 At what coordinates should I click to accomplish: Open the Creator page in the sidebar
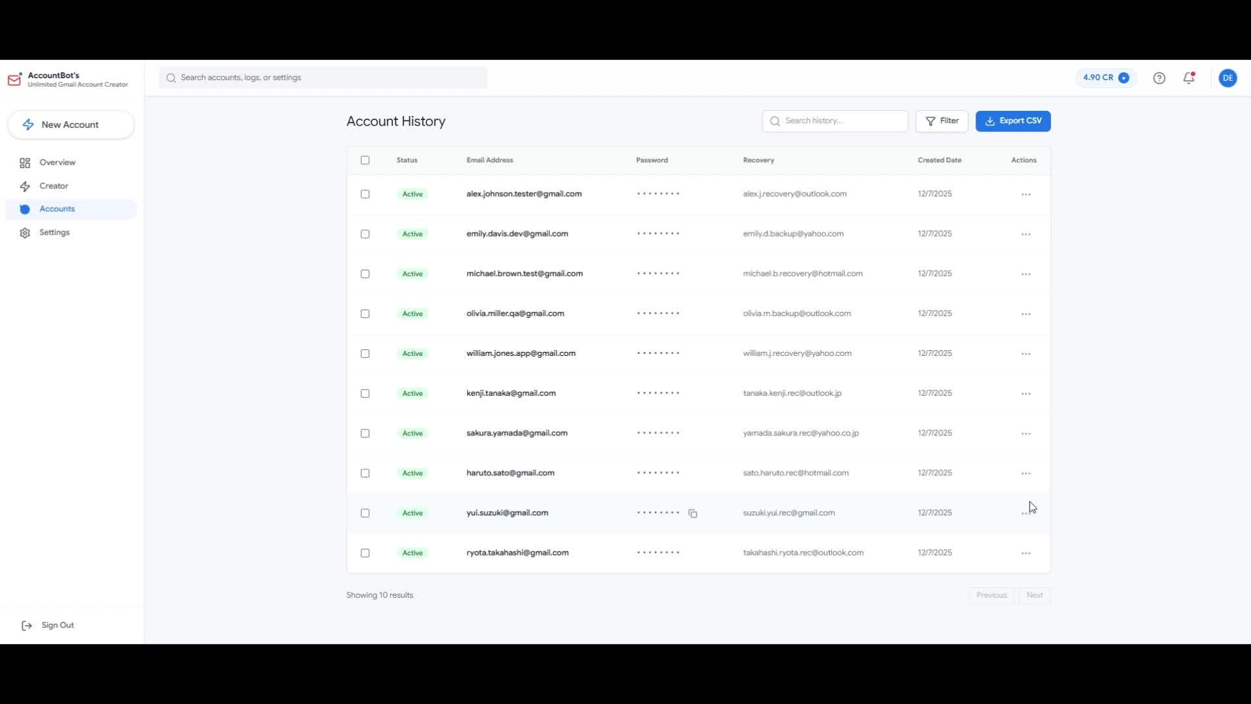point(53,186)
